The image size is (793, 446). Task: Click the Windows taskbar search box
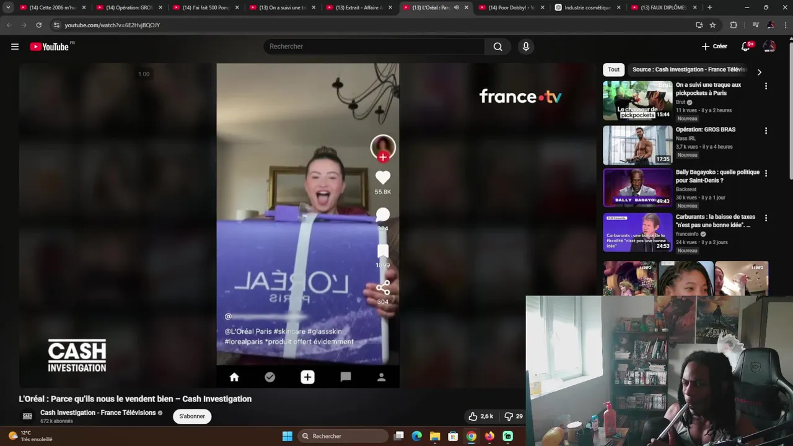click(343, 436)
